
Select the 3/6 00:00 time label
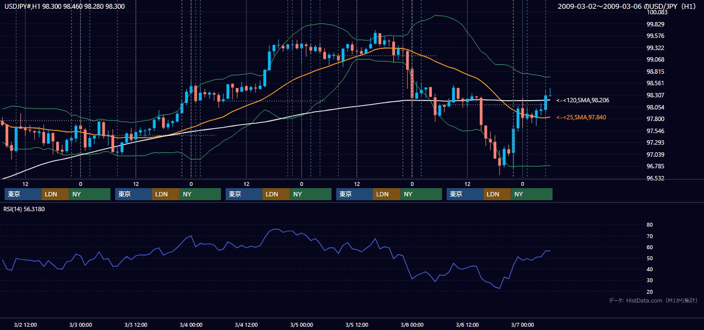coord(412,325)
